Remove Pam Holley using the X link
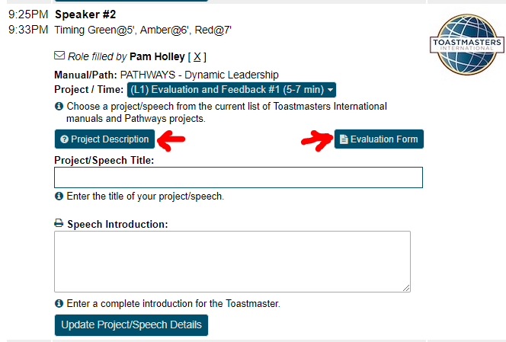 (196, 56)
